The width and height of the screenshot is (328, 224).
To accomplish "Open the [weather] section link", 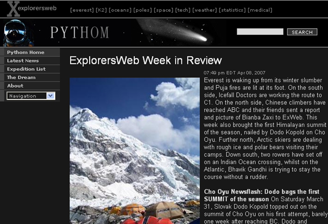I will [x=204, y=10].
